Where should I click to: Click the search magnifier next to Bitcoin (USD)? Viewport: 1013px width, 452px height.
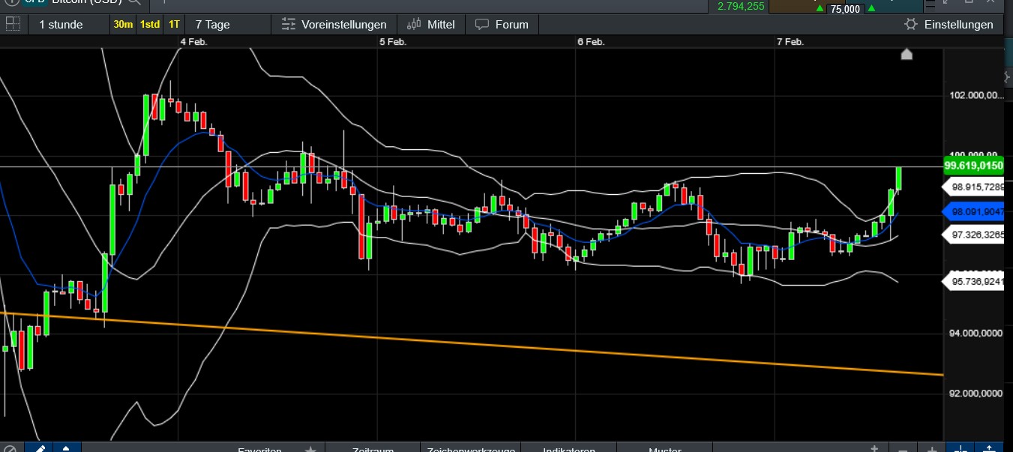(135, 3)
